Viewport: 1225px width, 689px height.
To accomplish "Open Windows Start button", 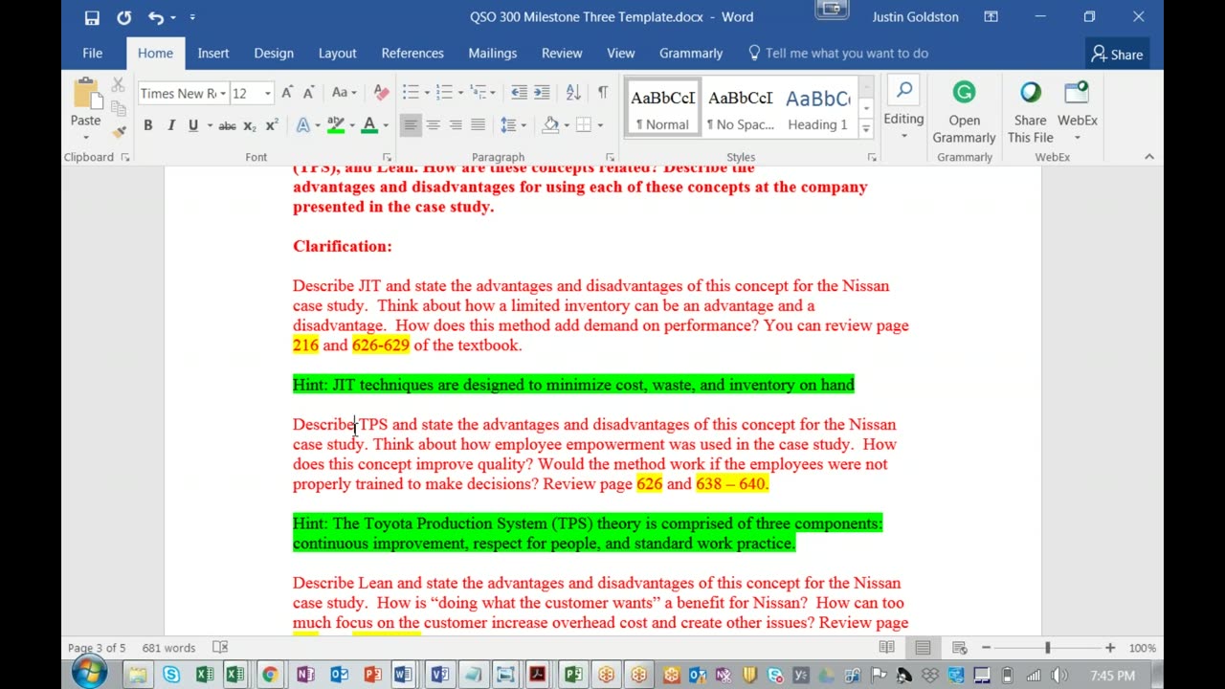I will pyautogui.click(x=88, y=674).
